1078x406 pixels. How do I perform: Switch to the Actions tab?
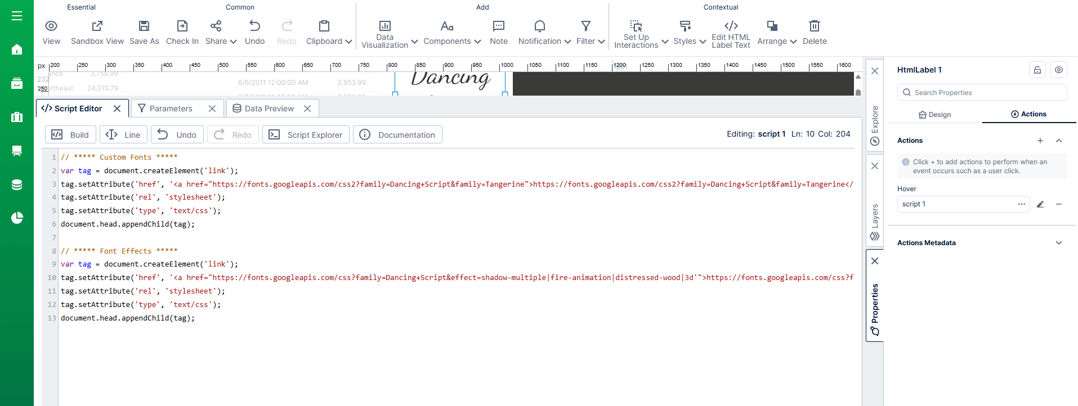[x=1028, y=114]
